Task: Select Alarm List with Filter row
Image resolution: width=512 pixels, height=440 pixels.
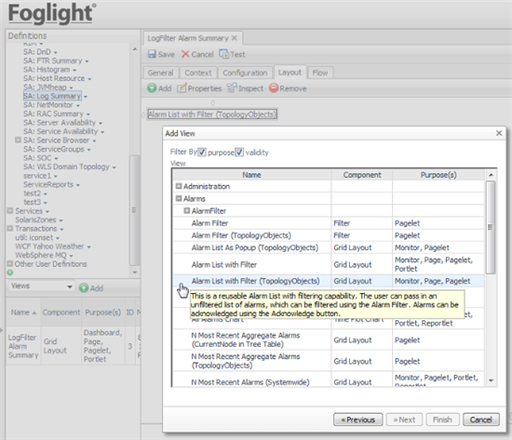Action: pos(329,264)
